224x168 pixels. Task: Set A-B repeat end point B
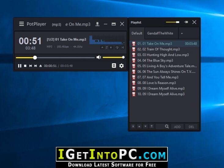[111, 48]
